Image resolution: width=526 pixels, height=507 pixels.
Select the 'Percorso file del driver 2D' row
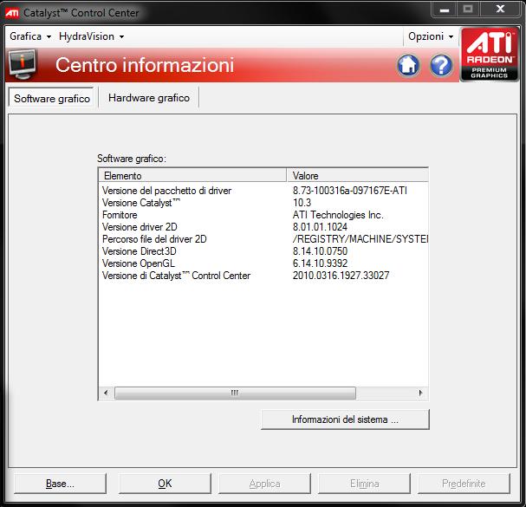click(263, 239)
